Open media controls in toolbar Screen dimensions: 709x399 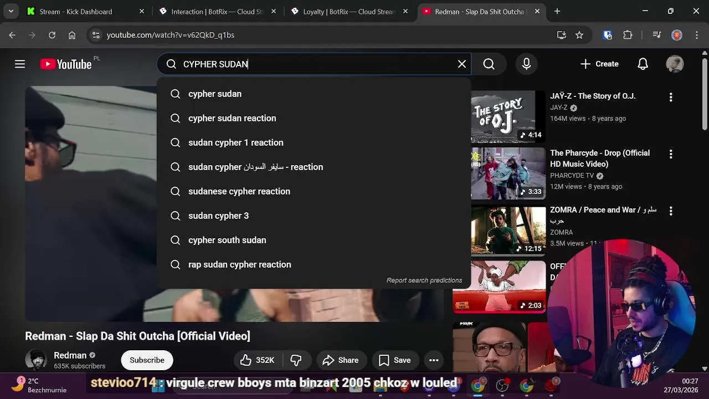pyautogui.click(x=657, y=35)
